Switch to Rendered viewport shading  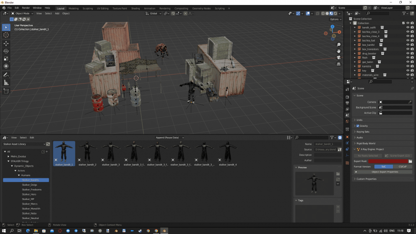336,14
